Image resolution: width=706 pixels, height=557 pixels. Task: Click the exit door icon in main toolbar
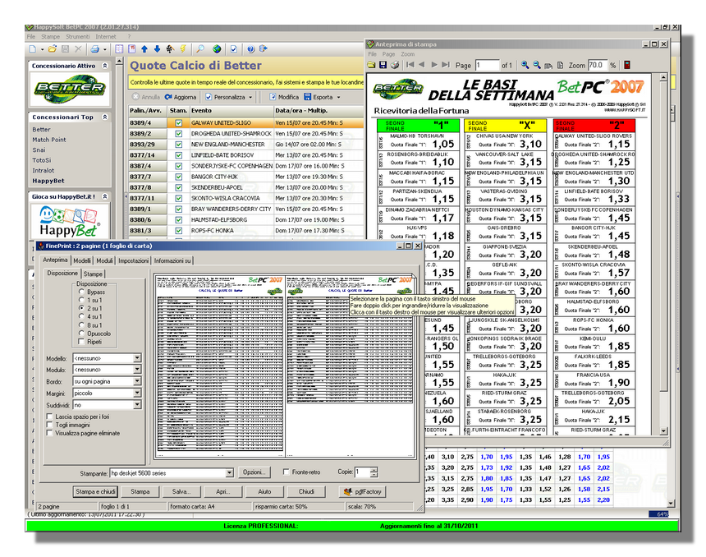[264, 48]
